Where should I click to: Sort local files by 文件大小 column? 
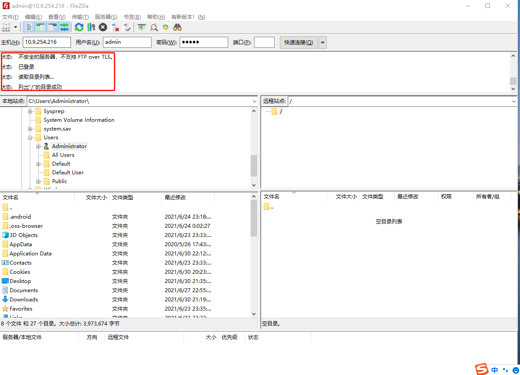(x=92, y=197)
